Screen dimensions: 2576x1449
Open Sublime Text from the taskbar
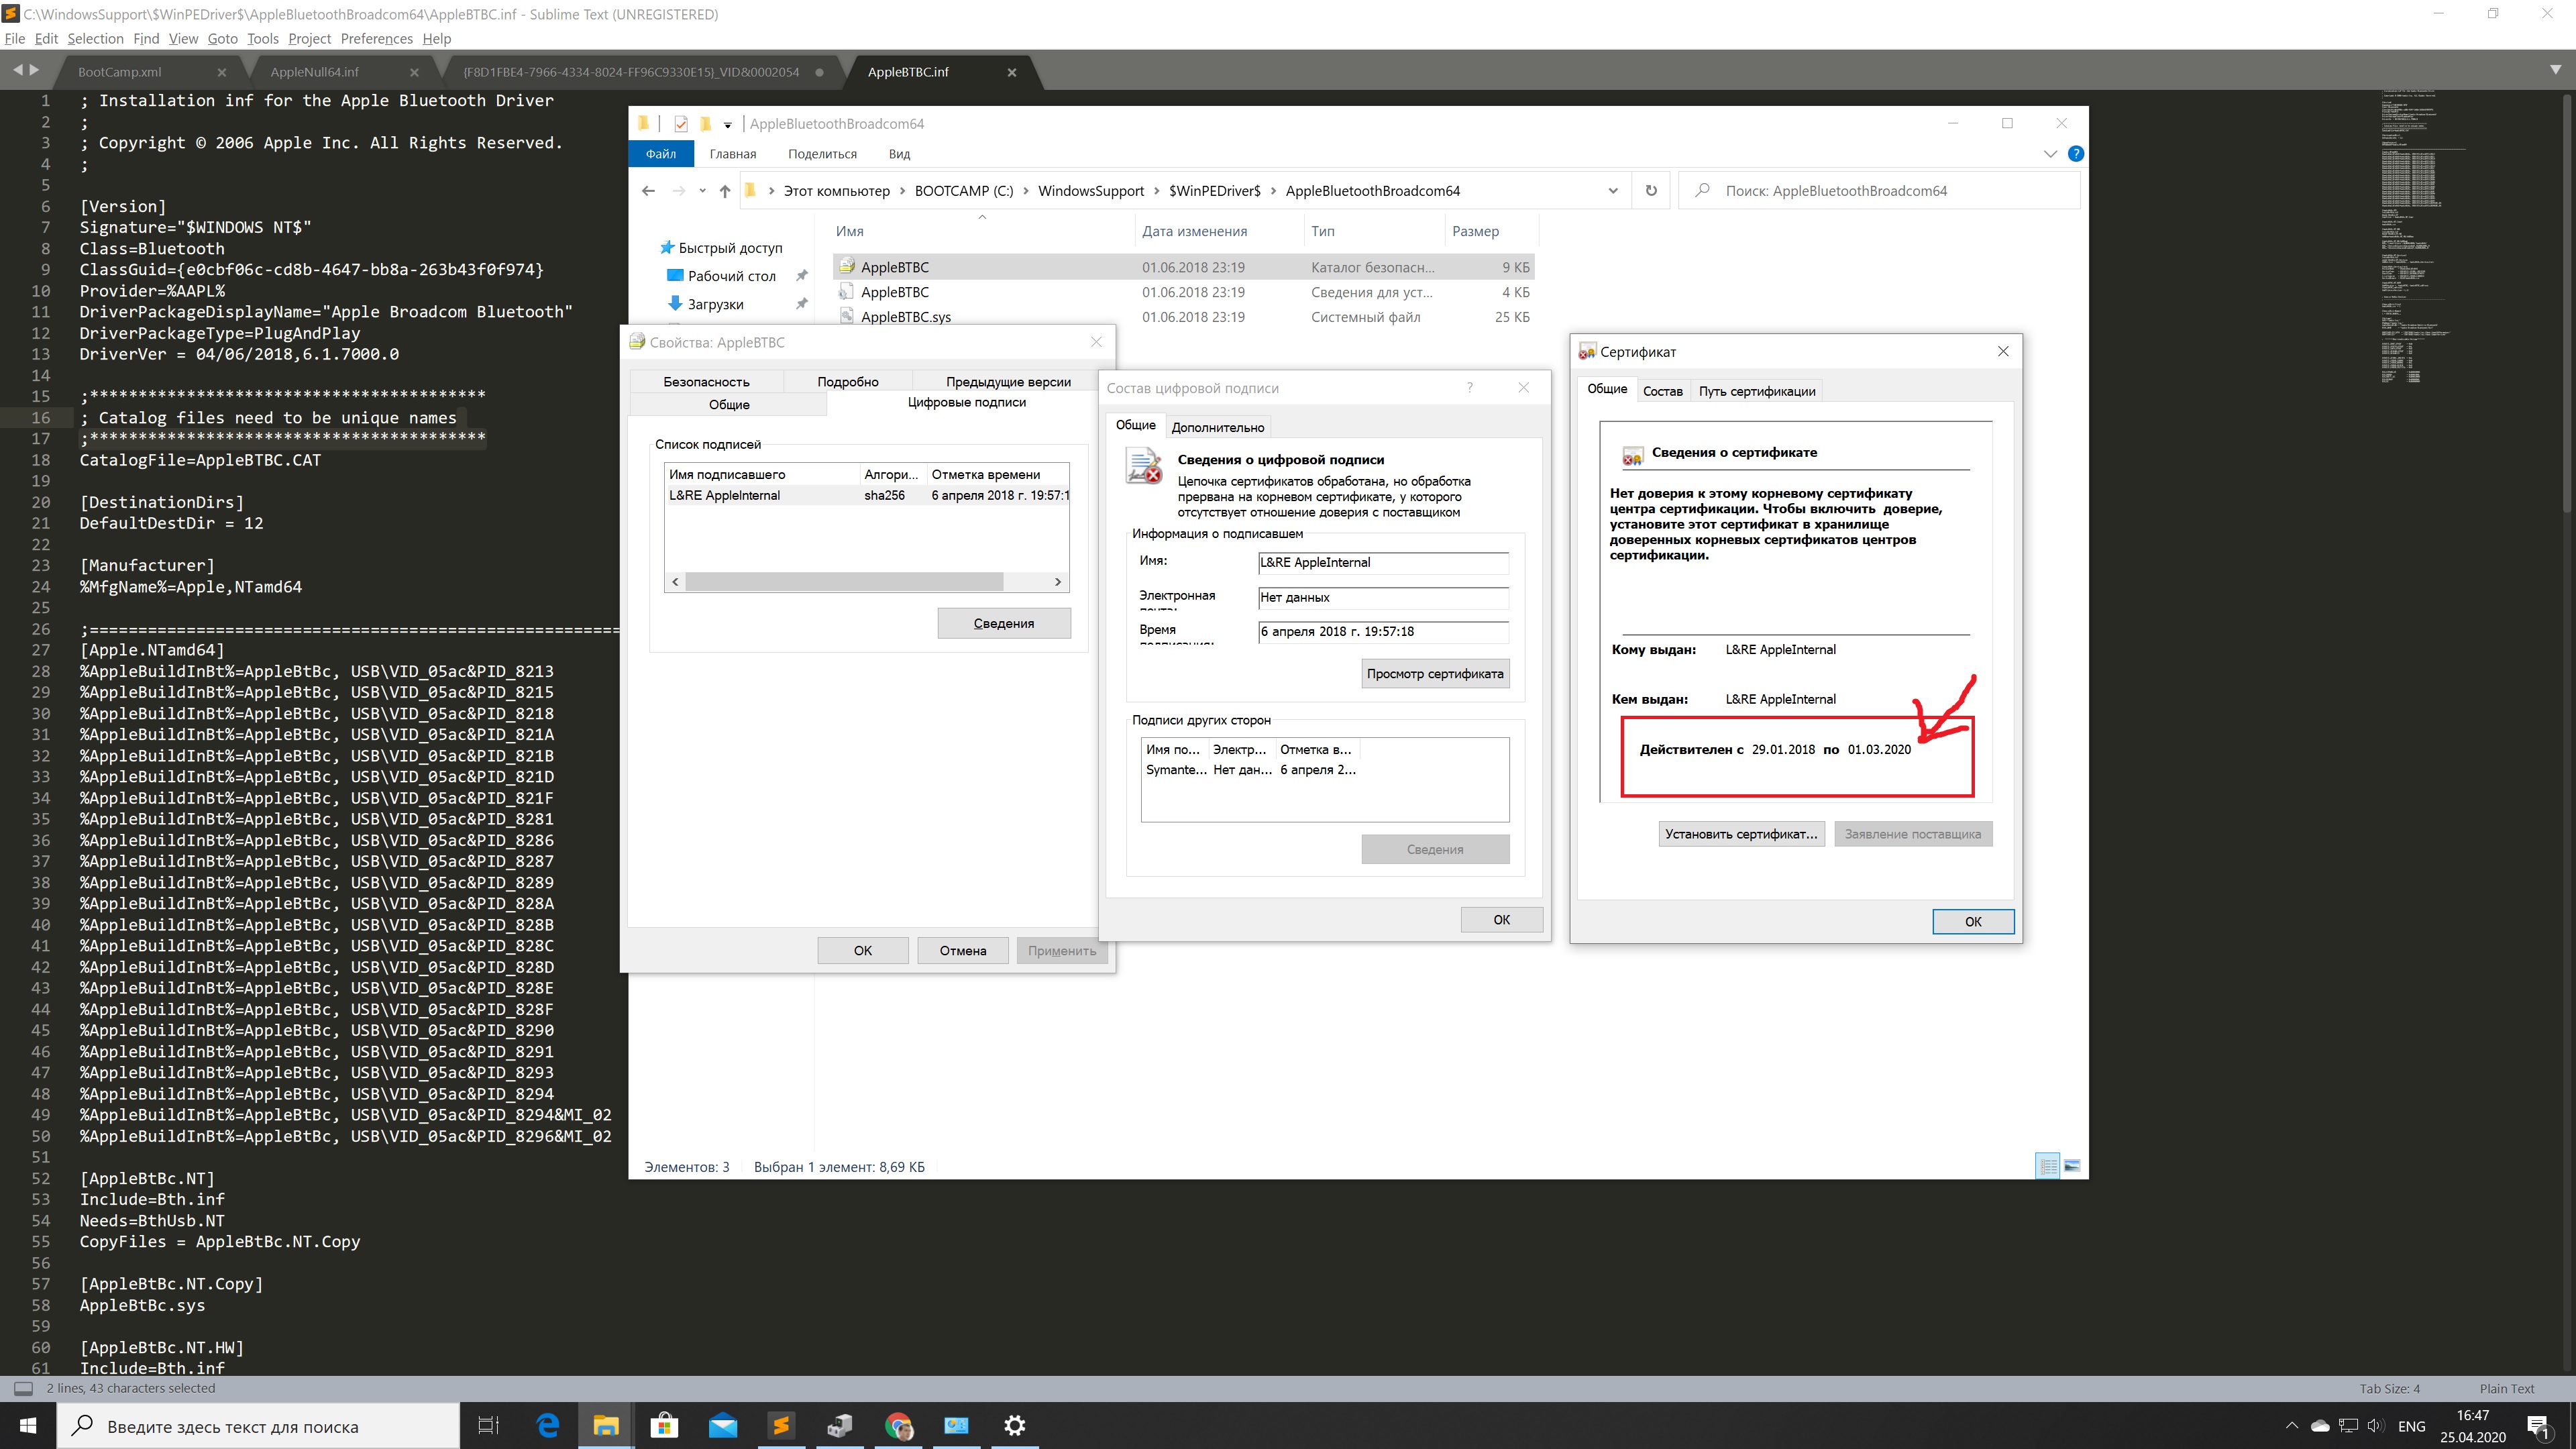781,1426
